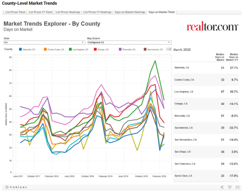Select the Contra Costa, CA table row label
The width and height of the screenshot is (242, 191).
pyautogui.click(x=184, y=80)
